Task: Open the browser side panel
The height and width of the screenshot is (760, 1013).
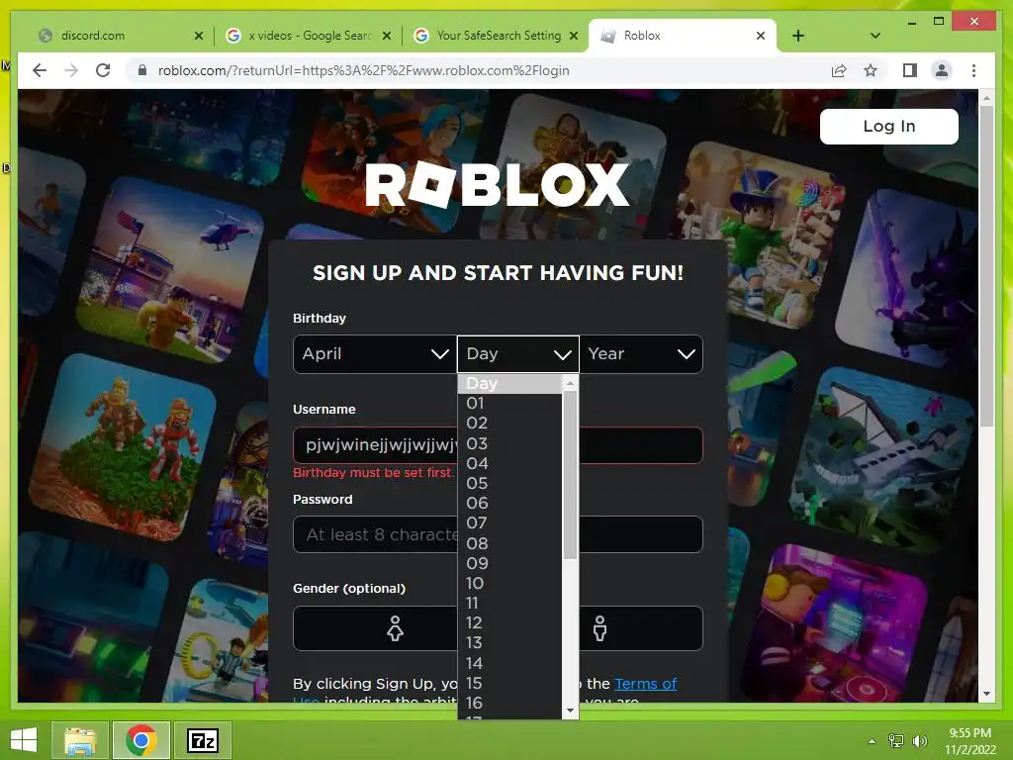Action: [x=910, y=70]
